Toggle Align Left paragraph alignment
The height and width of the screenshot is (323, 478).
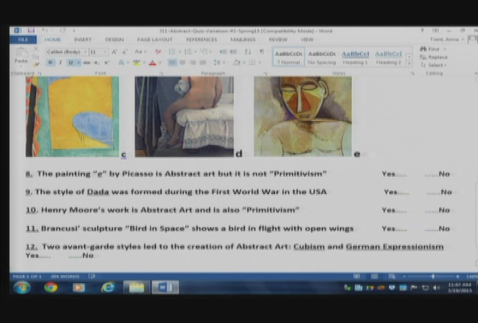(x=172, y=62)
